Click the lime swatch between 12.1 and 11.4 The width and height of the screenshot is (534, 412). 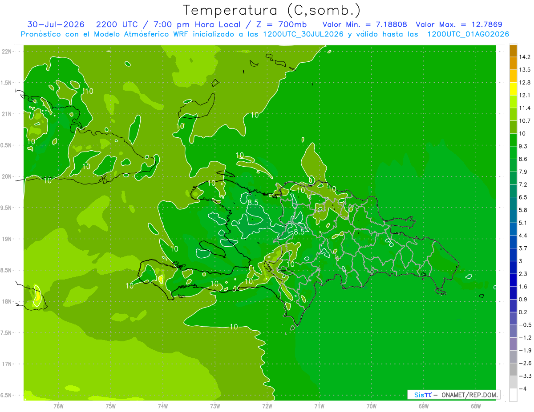513,102
